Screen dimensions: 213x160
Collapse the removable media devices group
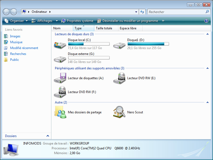tap(207, 68)
